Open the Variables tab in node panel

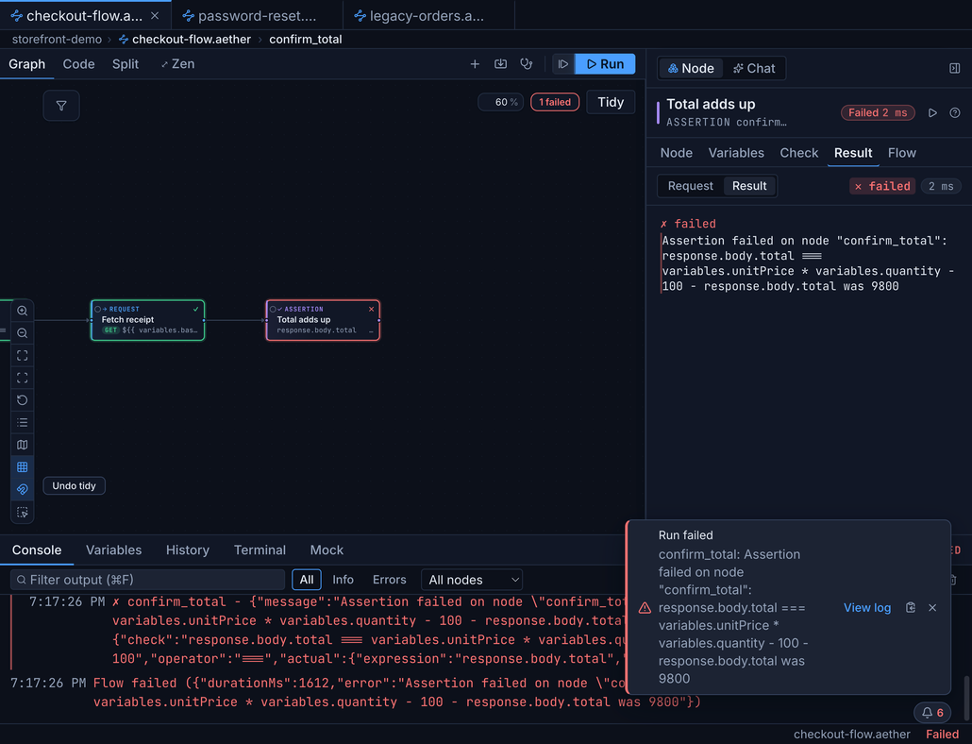point(736,153)
